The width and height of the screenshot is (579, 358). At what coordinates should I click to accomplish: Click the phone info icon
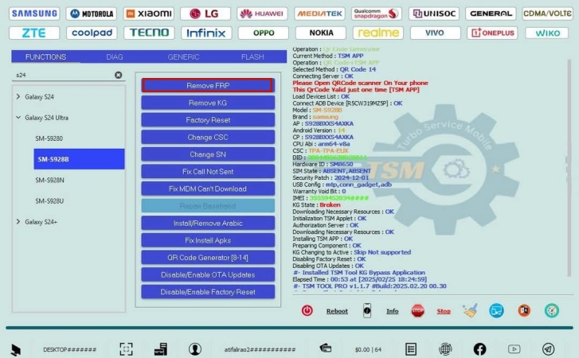[366, 311]
